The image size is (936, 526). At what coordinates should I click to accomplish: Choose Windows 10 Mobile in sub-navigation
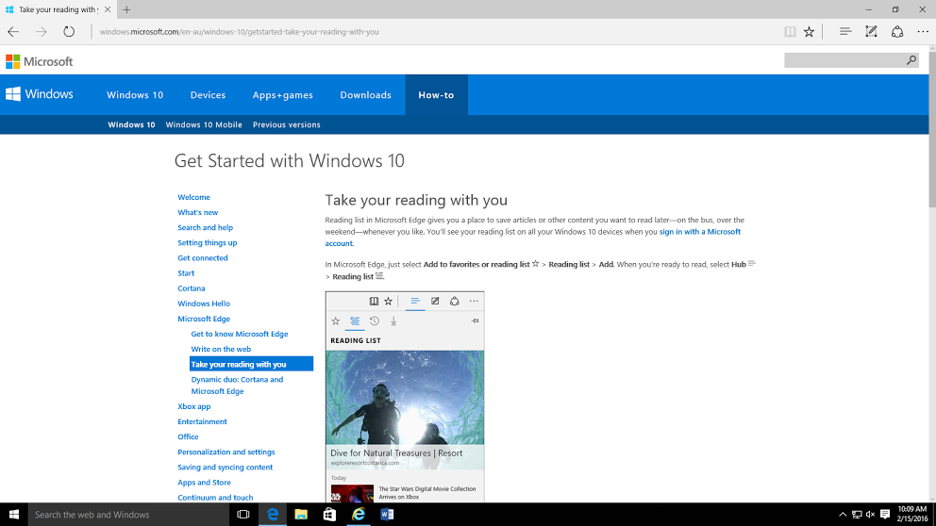[204, 124]
